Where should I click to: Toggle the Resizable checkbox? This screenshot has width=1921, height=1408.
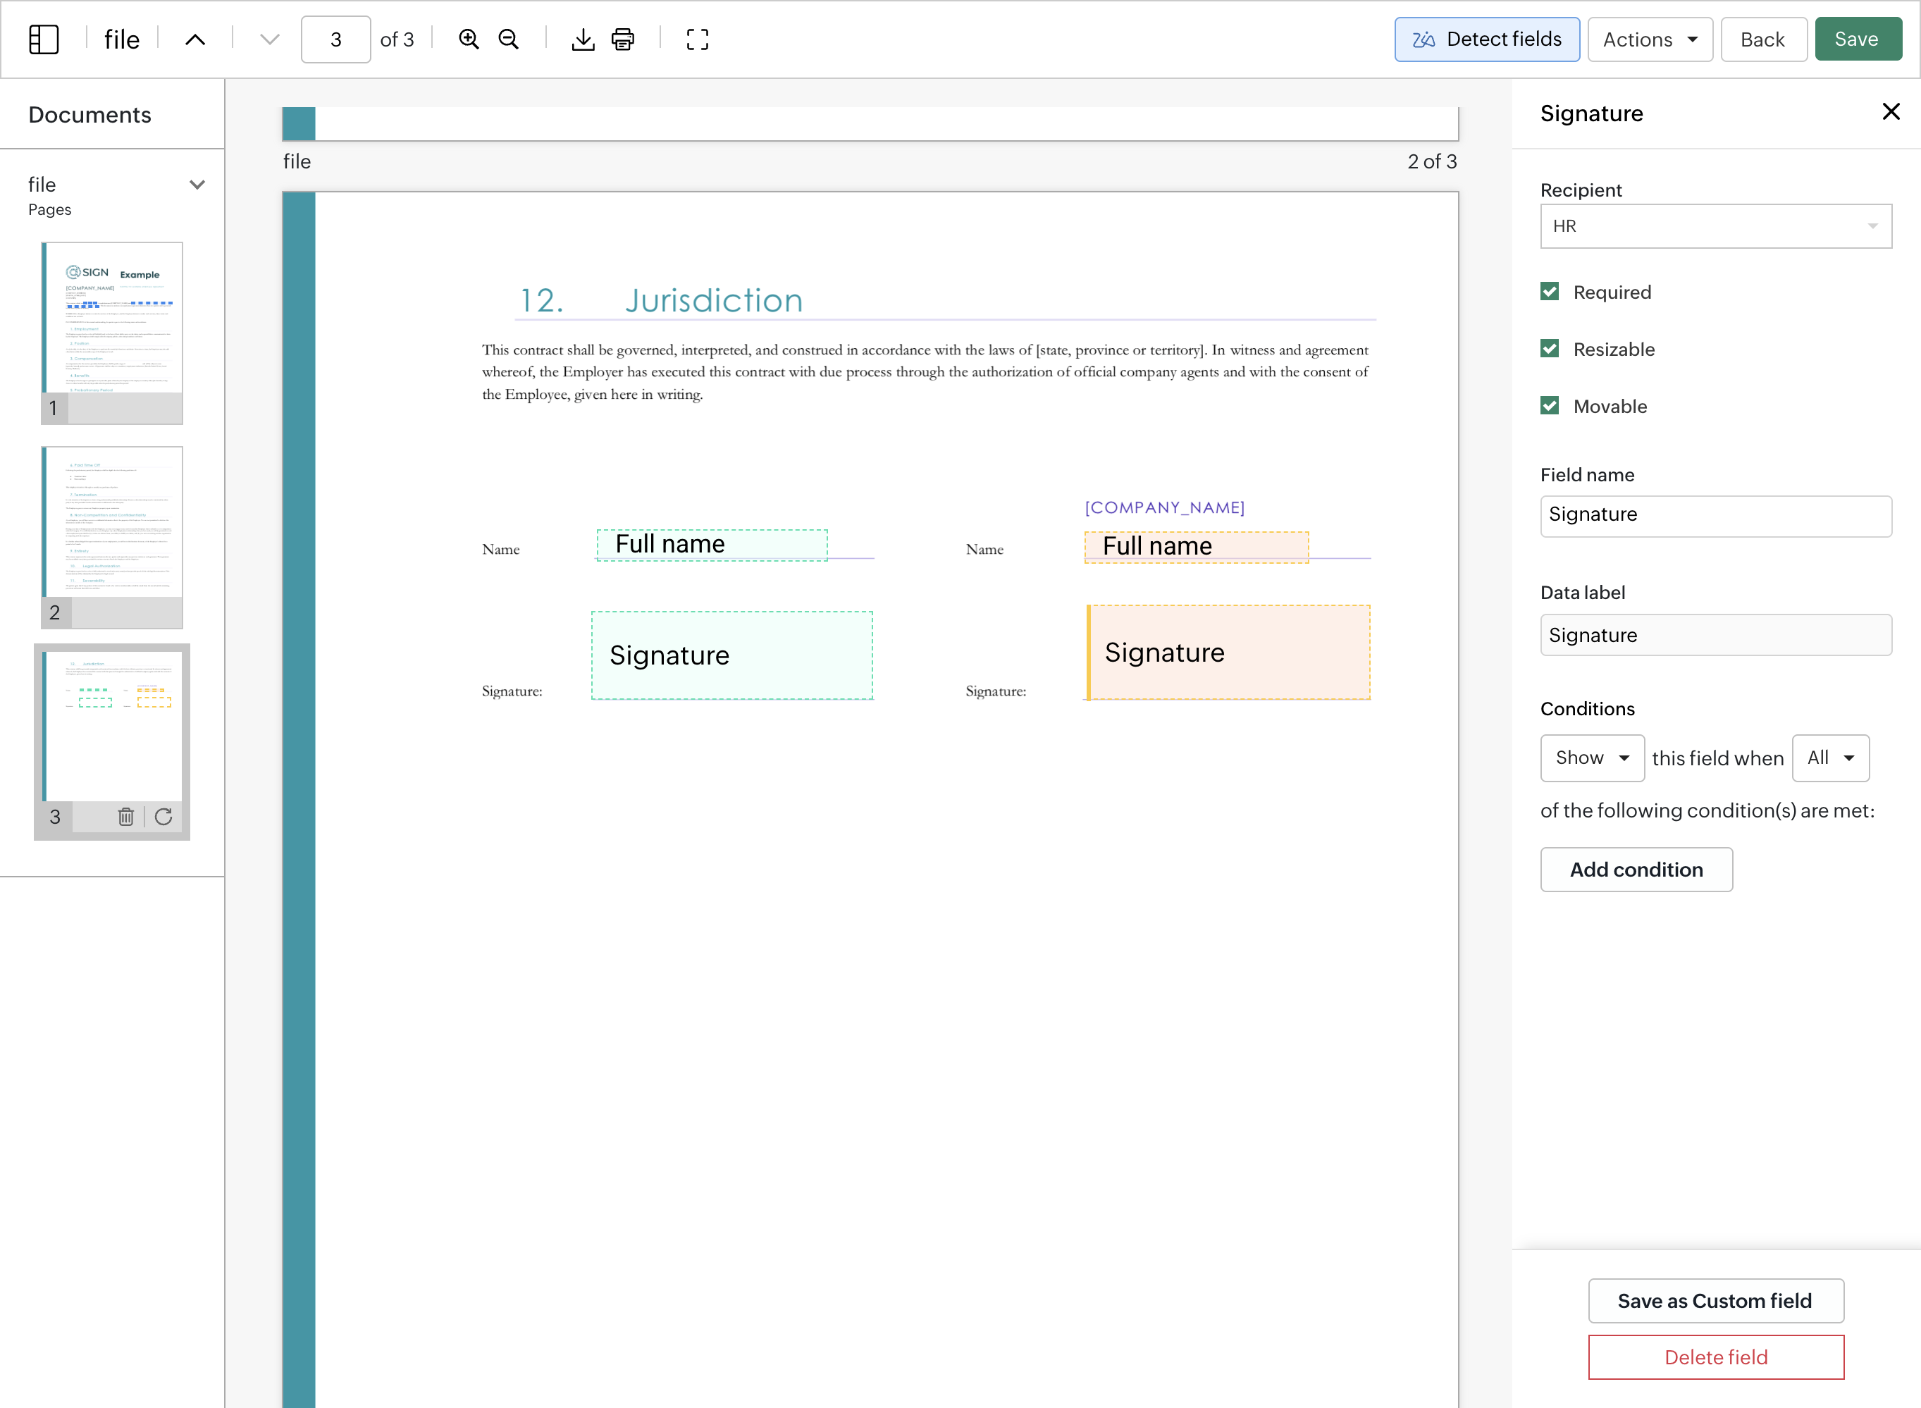[1550, 350]
